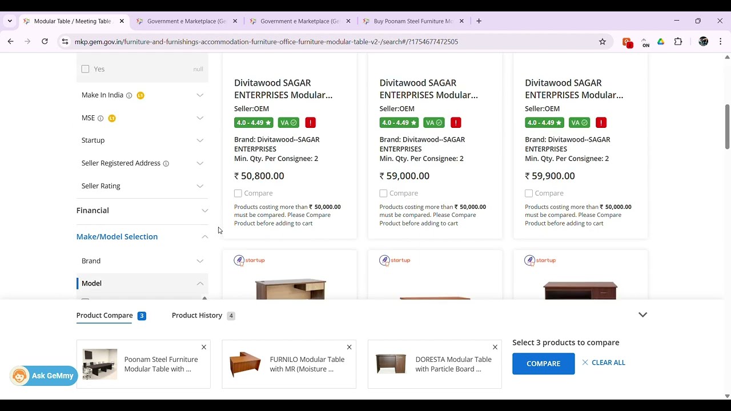This screenshot has height=411, width=731.
Task: Click Seller Registered Address info icon
Action: click(x=166, y=163)
